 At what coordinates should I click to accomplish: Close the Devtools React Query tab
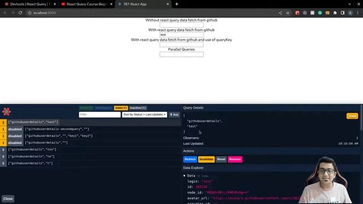(55, 4)
